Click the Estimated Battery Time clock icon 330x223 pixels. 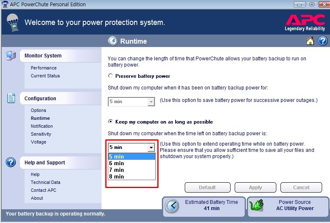point(172,206)
